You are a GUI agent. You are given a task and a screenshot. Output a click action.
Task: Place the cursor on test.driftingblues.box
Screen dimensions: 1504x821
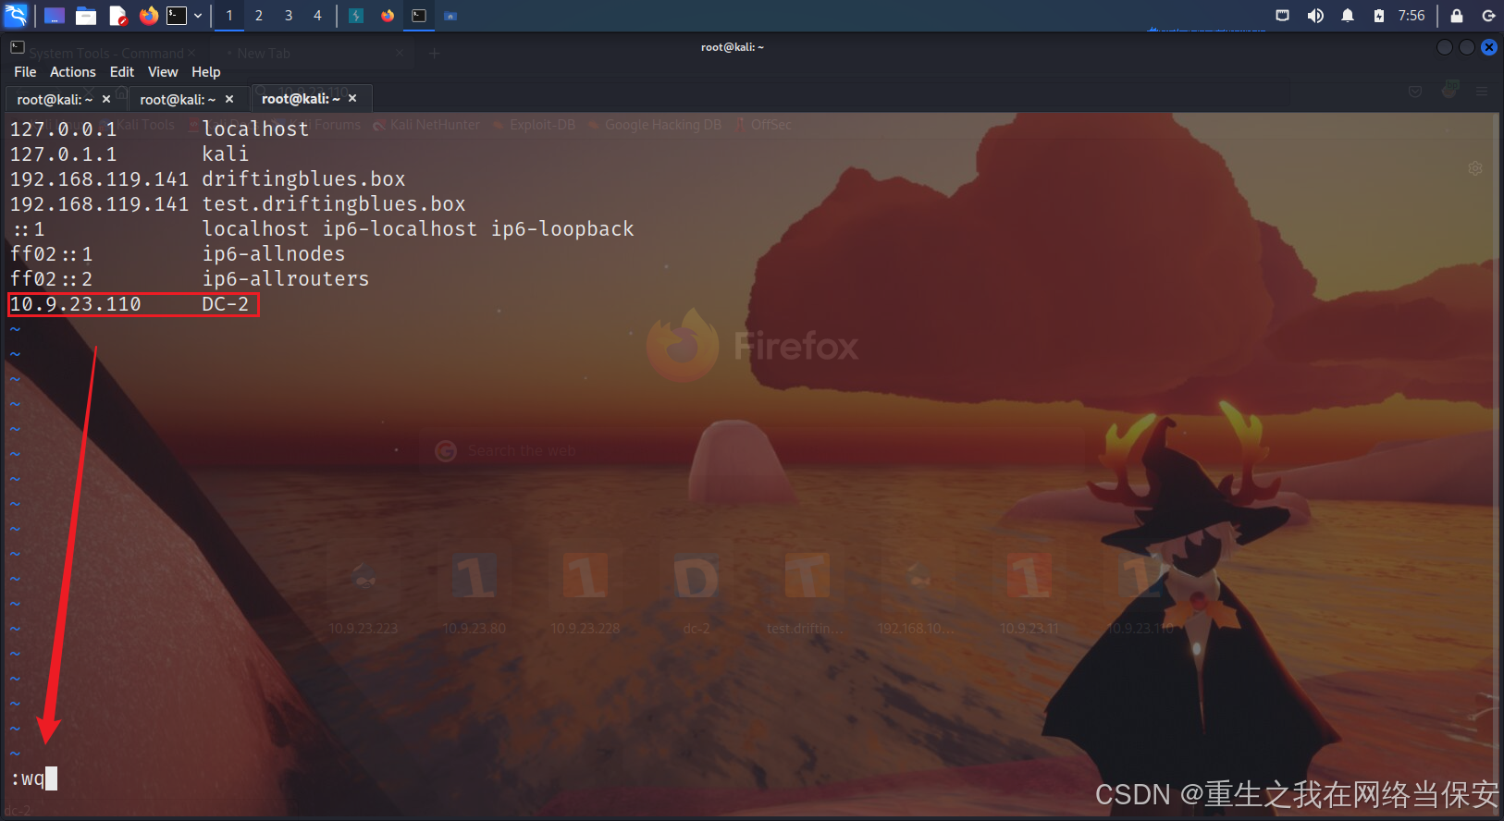click(x=334, y=204)
